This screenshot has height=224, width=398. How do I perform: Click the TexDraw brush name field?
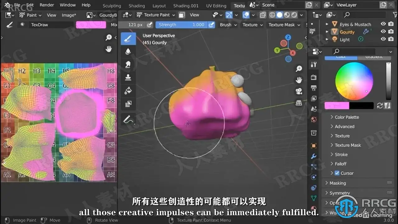(x=51, y=25)
